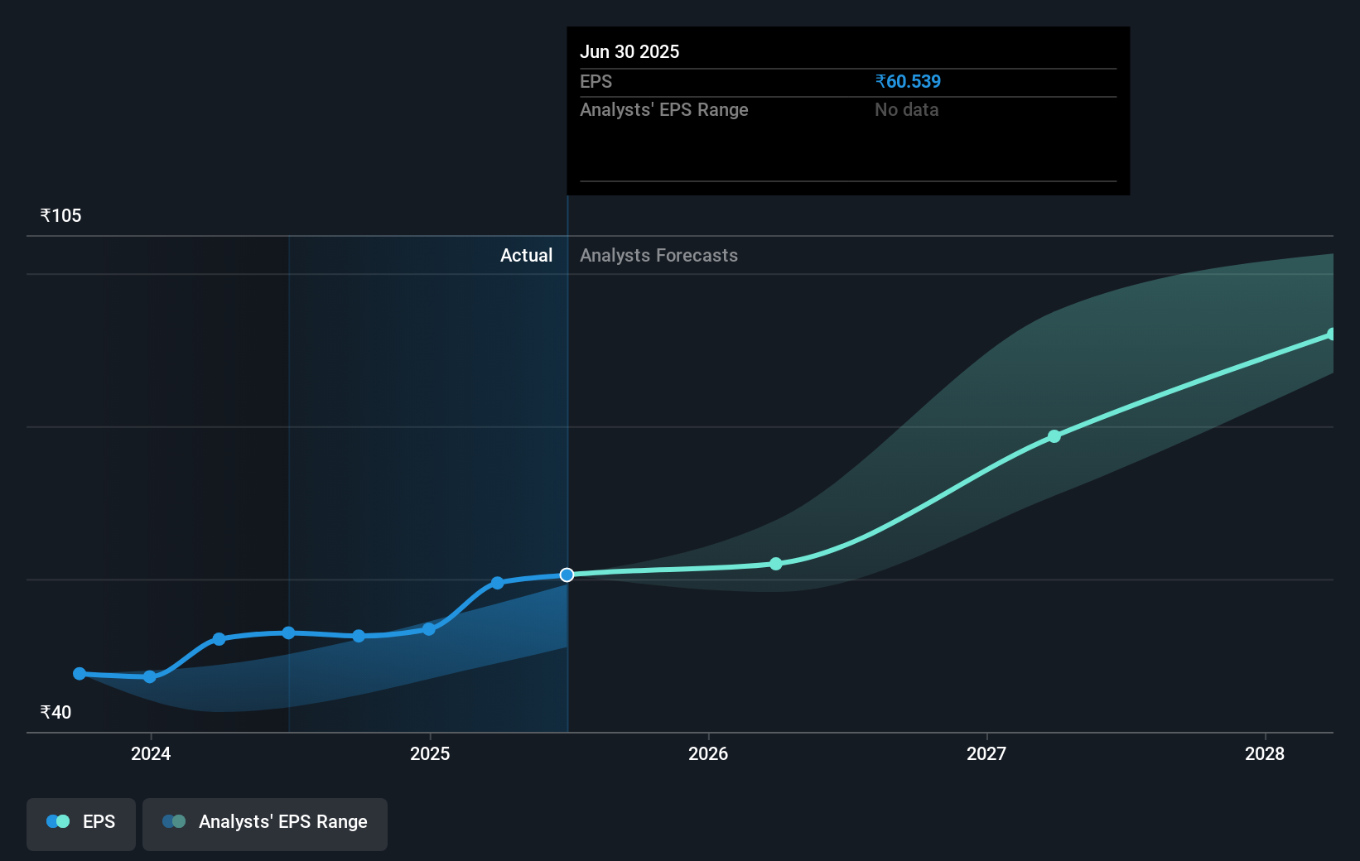This screenshot has width=1360, height=861.
Task: Click the 2026 forecast data point marker
Action: [x=775, y=564]
